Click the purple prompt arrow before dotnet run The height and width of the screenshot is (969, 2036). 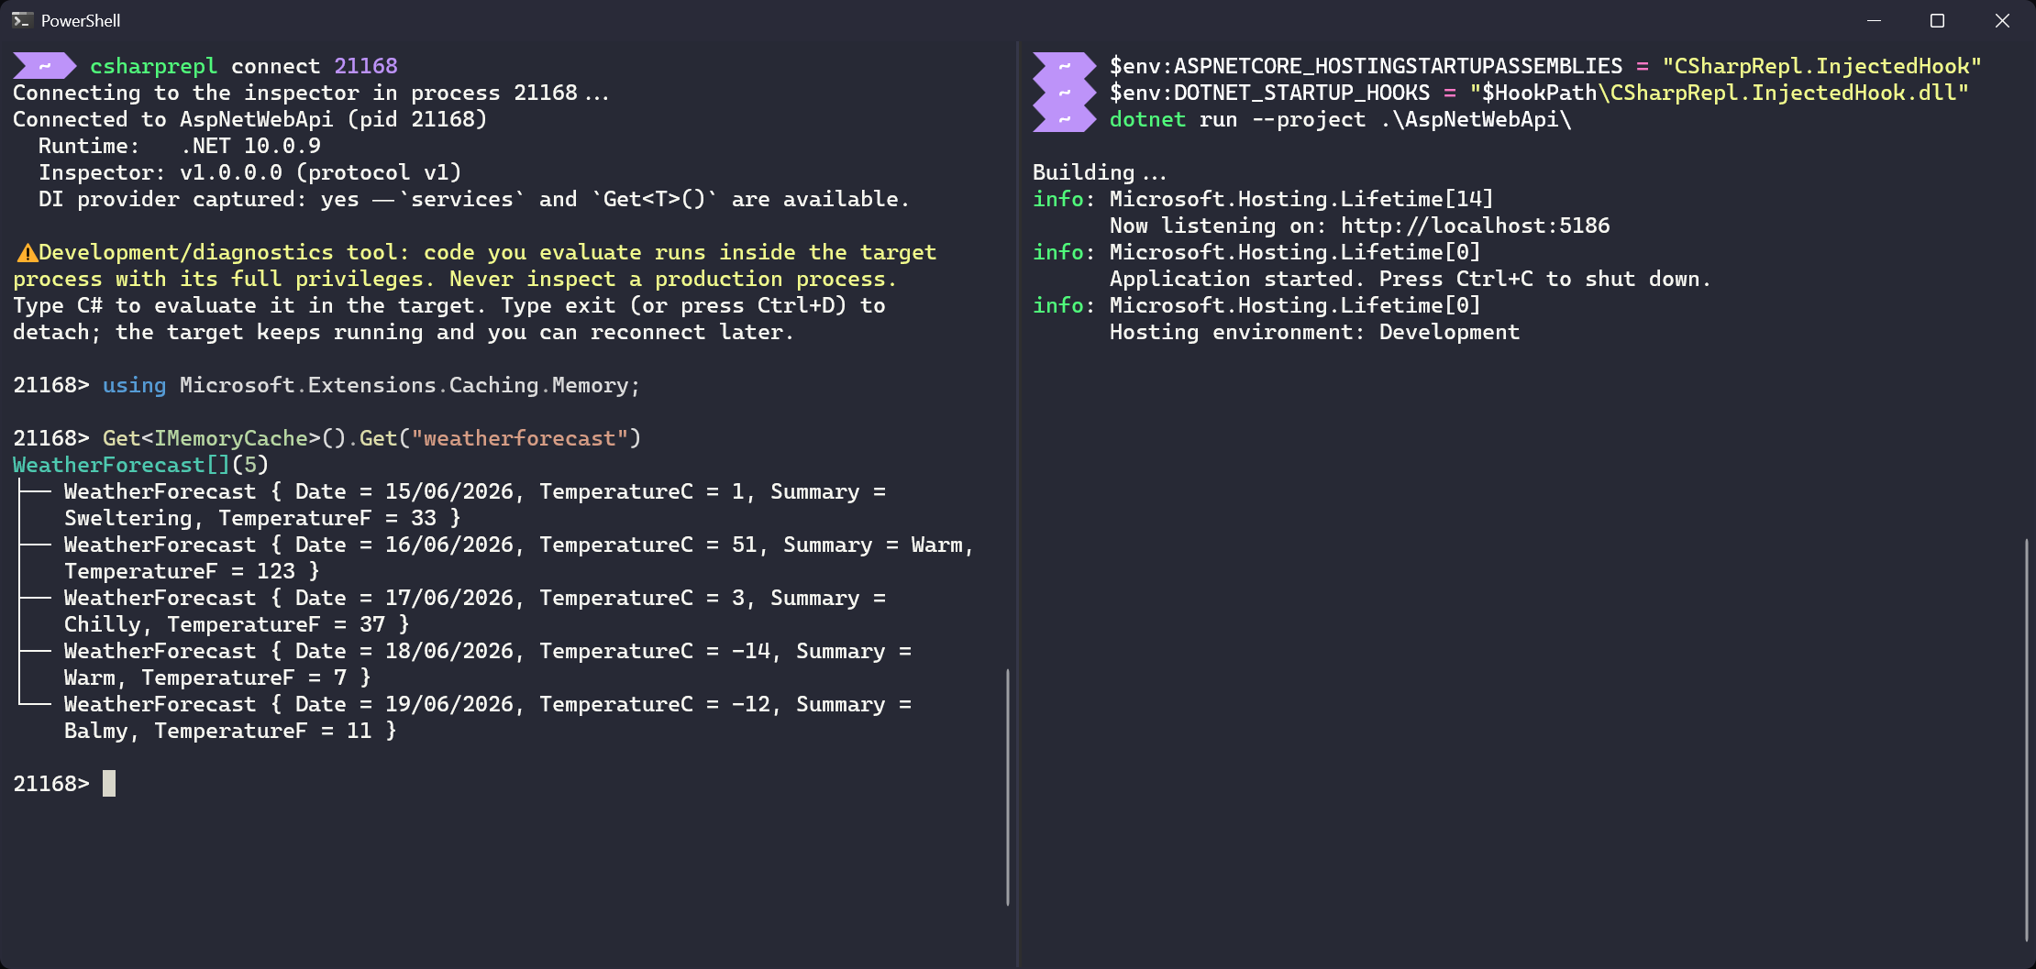tap(1065, 119)
